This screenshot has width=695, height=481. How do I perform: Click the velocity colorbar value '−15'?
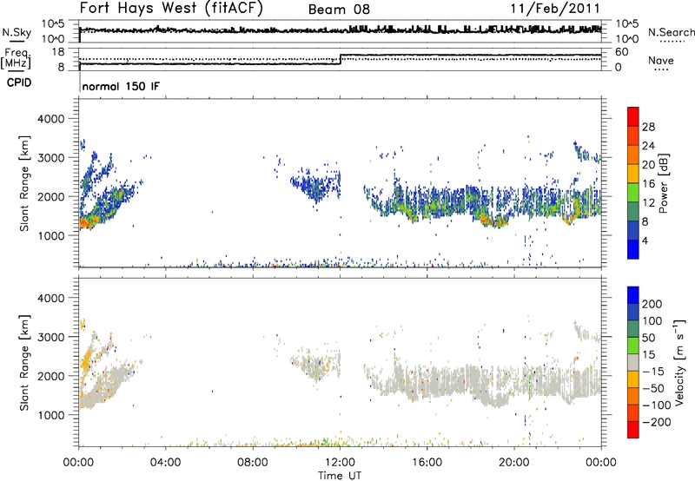[653, 372]
